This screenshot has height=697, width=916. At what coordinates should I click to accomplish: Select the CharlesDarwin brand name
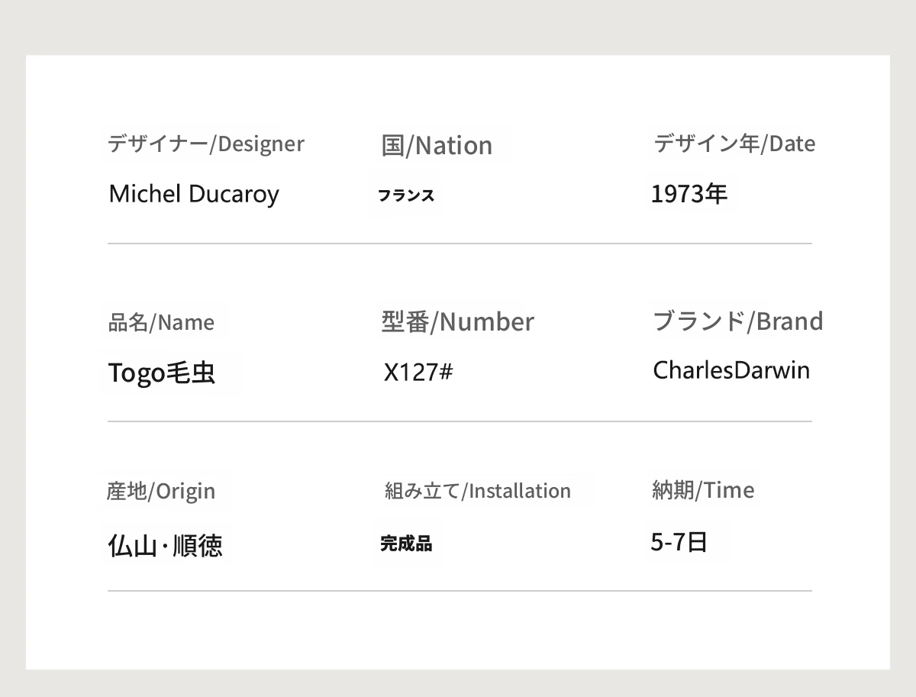pos(731,370)
